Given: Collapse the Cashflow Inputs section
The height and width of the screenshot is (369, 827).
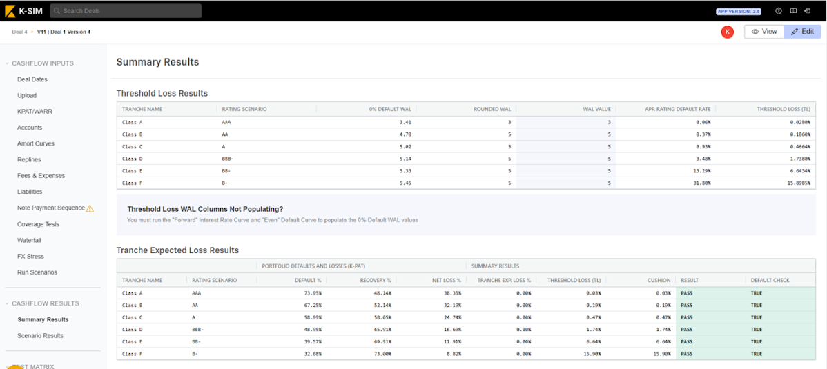Looking at the screenshot, I should click(x=39, y=63).
